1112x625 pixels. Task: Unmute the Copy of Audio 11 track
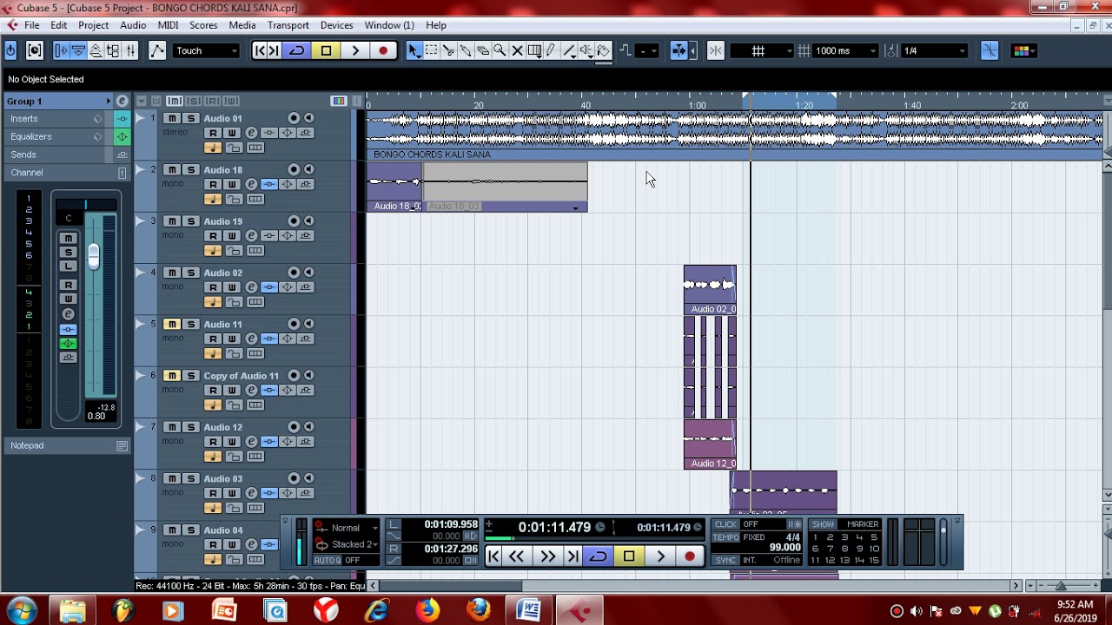(x=172, y=375)
